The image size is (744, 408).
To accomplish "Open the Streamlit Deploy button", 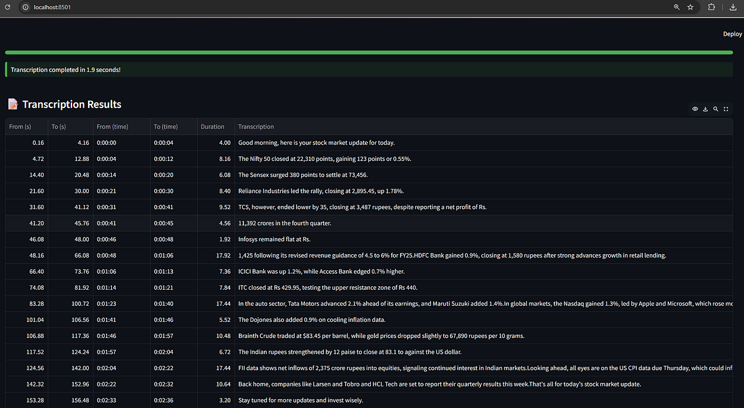I will (733, 34).
